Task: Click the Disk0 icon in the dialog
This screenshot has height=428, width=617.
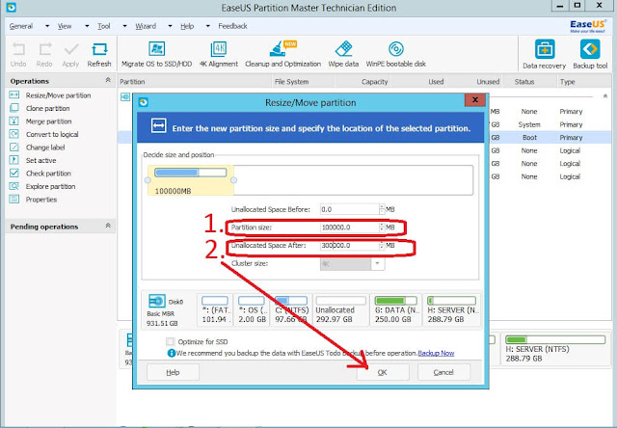Action: 157,301
